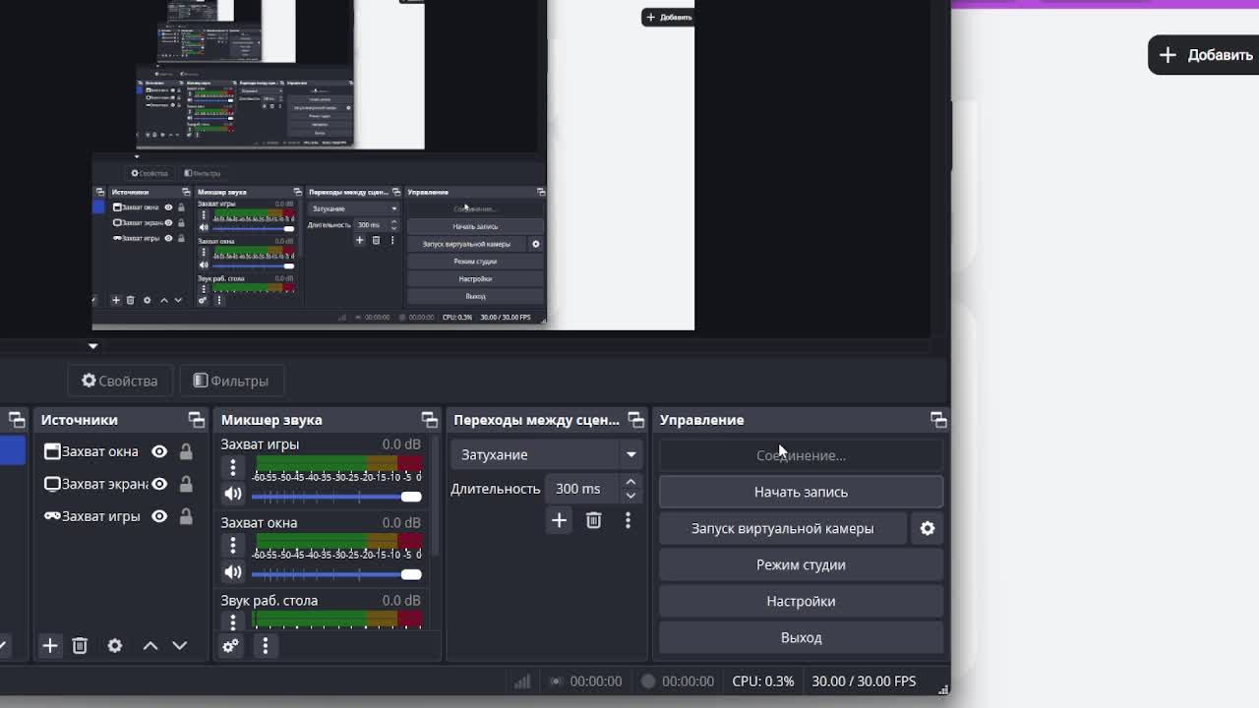Viewport: 1259px width, 708px height.
Task: Click Начать запись to start recording
Action: (x=801, y=492)
